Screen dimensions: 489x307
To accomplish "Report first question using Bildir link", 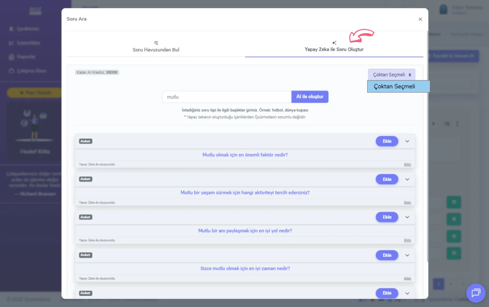I will click(407, 164).
